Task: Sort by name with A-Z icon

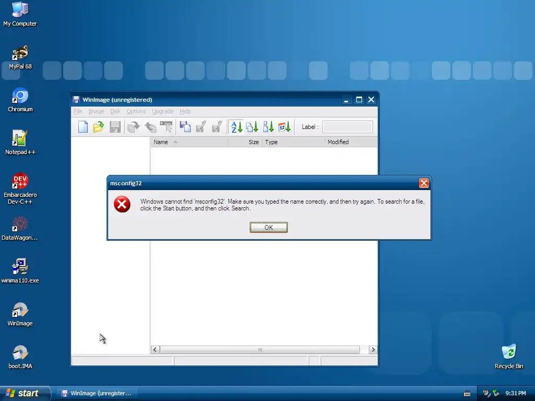Action: pyautogui.click(x=237, y=127)
